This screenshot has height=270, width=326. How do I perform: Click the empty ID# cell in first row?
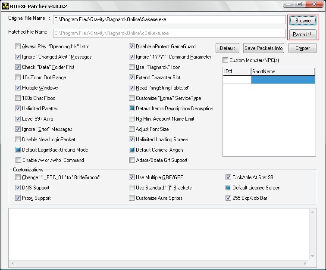[x=237, y=80]
